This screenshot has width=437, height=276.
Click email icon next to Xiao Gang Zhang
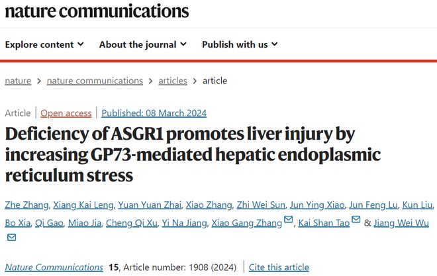click(x=288, y=220)
